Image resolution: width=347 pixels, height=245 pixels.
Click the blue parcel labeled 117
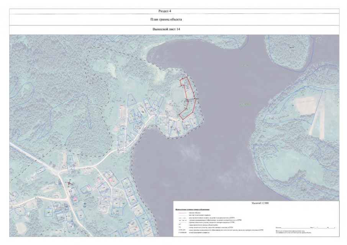pyautogui.click(x=158, y=122)
